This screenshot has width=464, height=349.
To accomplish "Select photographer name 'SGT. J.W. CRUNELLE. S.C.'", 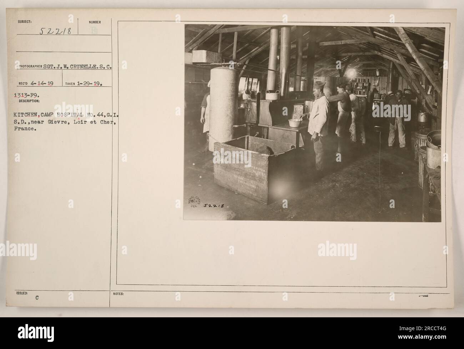I will click(77, 66).
